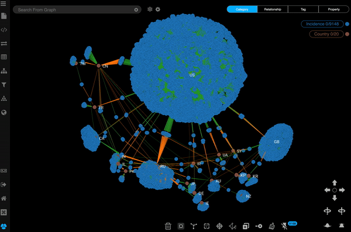Open the code editor icon
Image resolution: width=351 pixels, height=232 pixels.
4,30
